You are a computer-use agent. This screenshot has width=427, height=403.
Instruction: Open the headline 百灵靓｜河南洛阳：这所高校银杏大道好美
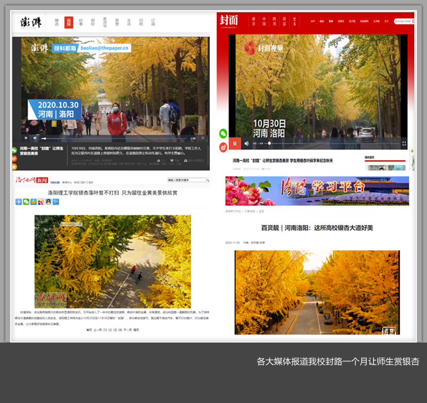pyautogui.click(x=317, y=228)
